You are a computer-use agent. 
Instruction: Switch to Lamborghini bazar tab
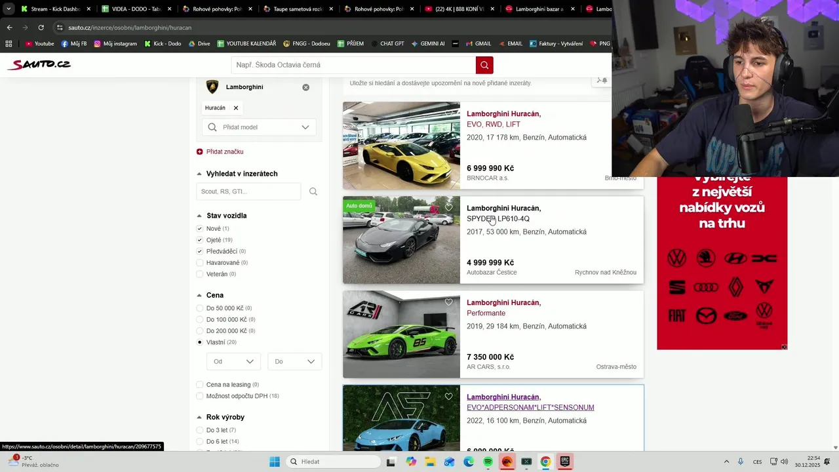pyautogui.click(x=539, y=9)
